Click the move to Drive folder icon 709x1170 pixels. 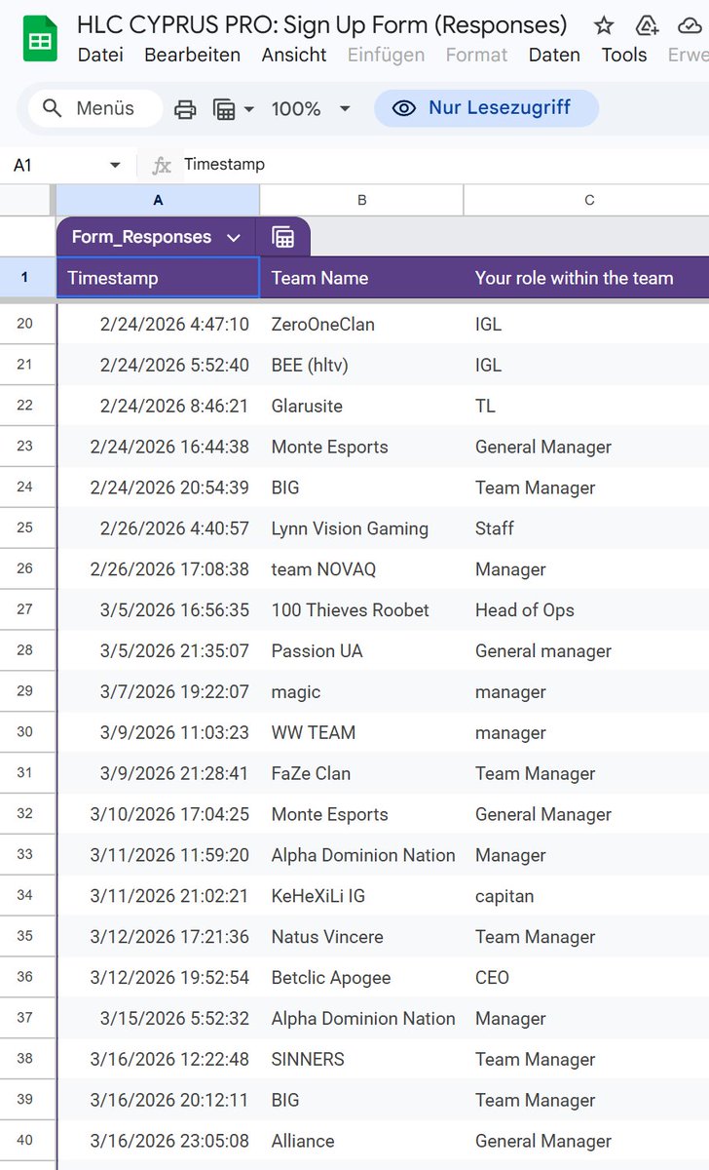[647, 25]
